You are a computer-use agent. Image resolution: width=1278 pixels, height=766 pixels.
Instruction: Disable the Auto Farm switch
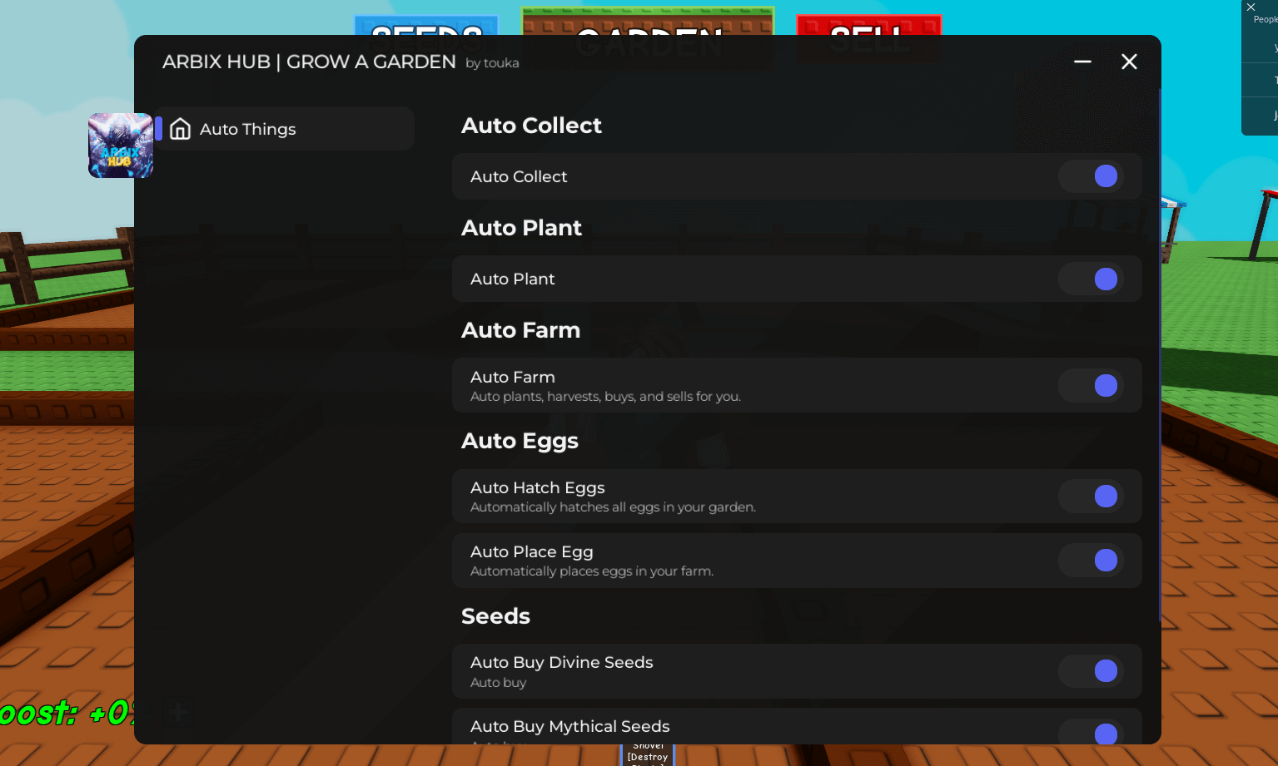point(1091,385)
